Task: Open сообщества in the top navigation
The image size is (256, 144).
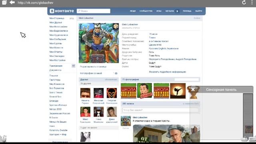Action: tap(146, 11)
